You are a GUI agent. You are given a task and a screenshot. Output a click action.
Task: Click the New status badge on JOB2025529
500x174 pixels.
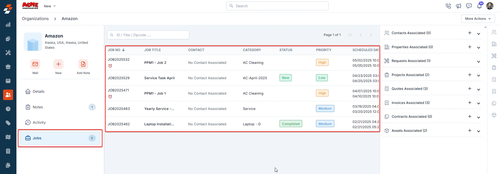(x=285, y=78)
